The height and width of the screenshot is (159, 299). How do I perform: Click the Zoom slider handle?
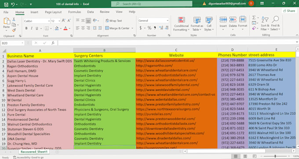(275, 156)
